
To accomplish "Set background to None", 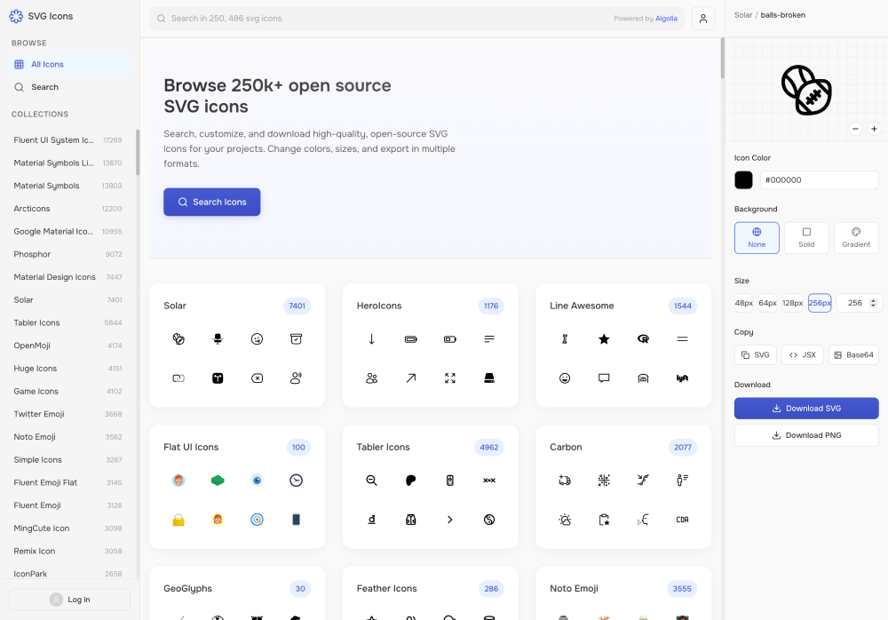I will pos(757,237).
